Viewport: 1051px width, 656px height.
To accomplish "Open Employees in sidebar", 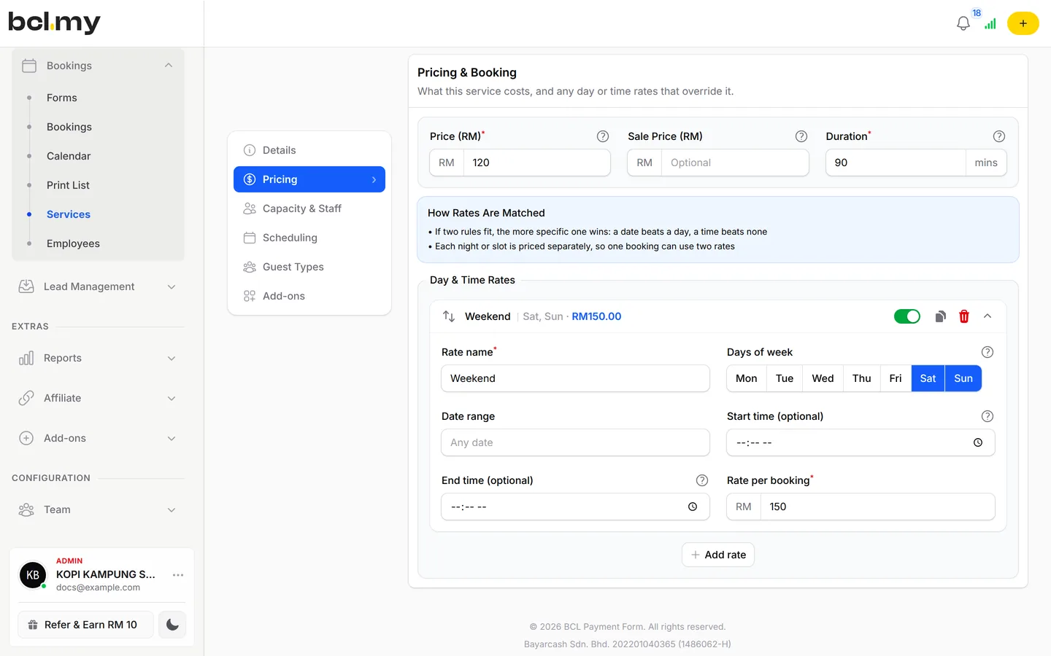I will (73, 243).
